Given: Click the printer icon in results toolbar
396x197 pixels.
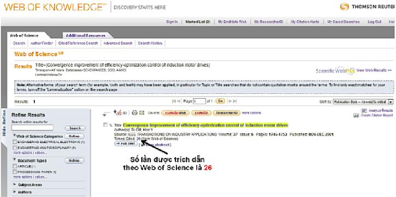Looking at the screenshot, I should click(x=134, y=113).
